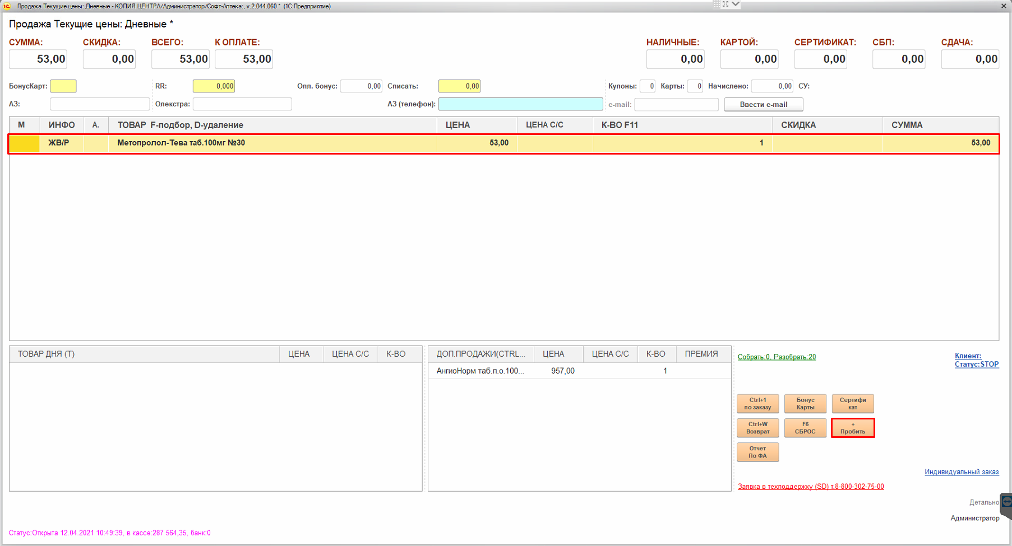
Task: Click the grid dots icon in title bar
Action: click(717, 4)
